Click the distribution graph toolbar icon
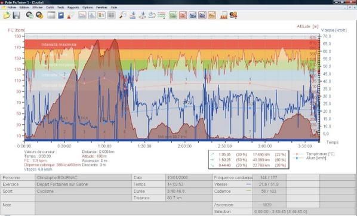The height and width of the screenshot is (216, 357). [x=92, y=16]
